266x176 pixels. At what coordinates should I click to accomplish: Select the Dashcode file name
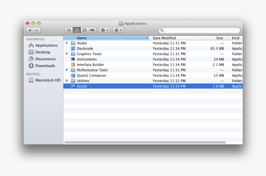tap(85, 48)
